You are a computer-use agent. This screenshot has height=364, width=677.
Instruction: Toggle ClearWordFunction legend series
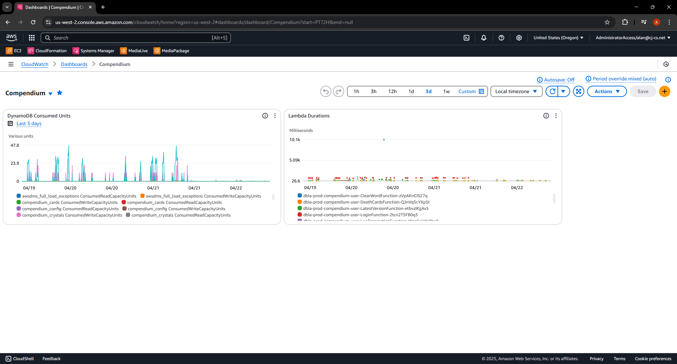coord(362,196)
